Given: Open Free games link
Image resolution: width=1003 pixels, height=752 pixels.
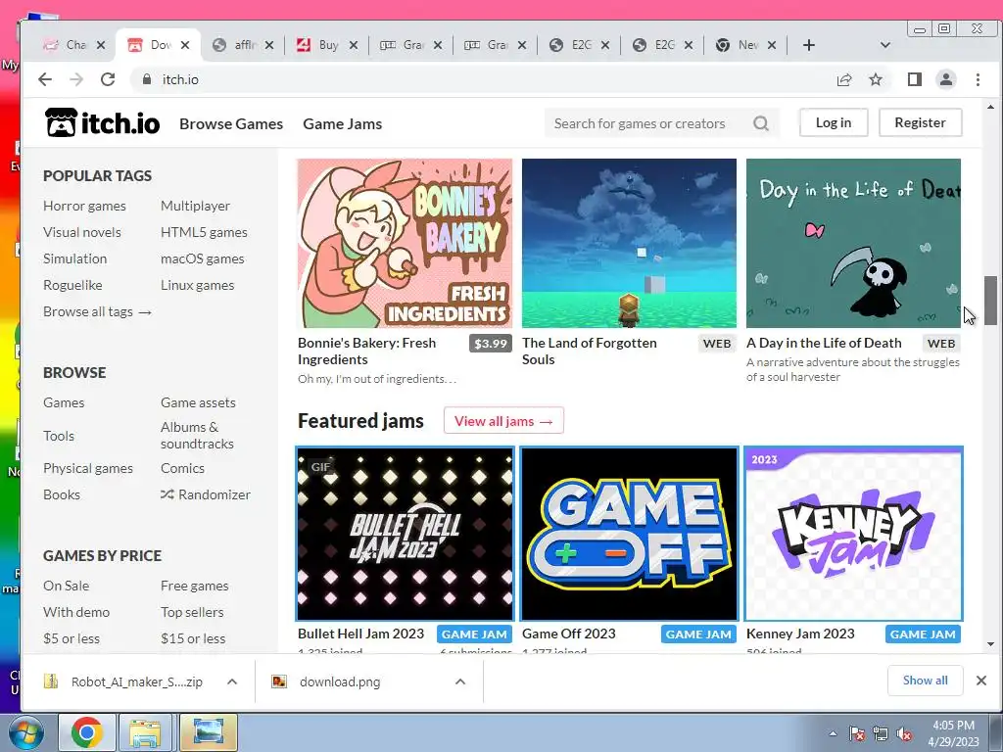Looking at the screenshot, I should click(x=195, y=586).
